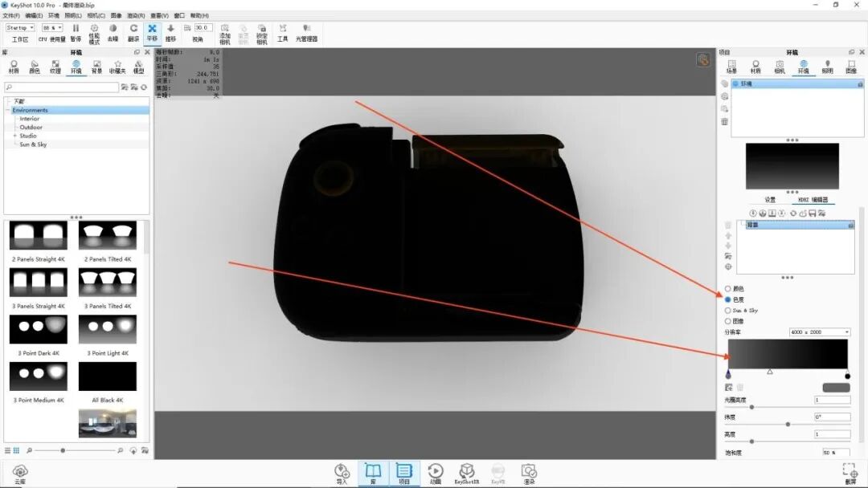Open the 渲染 (Render) icon in bottom dock
Screen dimensions: 868x488
529,470
